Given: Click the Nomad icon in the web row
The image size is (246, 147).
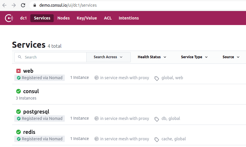Looking at the screenshot, I should (x=19, y=78).
